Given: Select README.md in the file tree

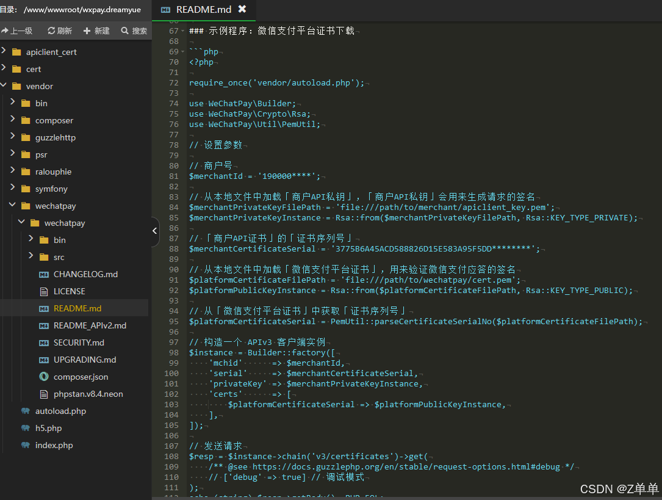Looking at the screenshot, I should pyautogui.click(x=77, y=309).
